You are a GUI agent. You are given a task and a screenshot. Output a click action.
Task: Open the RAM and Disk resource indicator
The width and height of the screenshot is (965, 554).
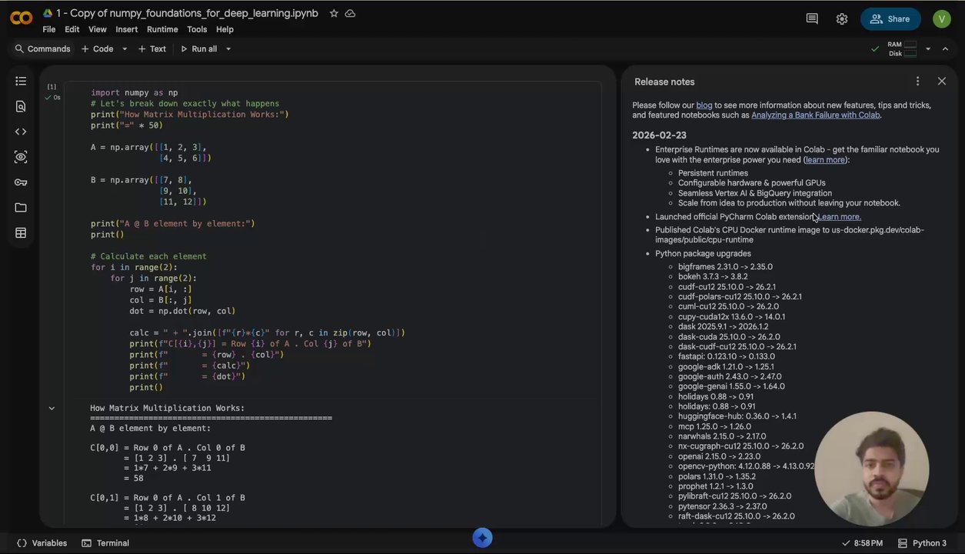[x=901, y=48]
